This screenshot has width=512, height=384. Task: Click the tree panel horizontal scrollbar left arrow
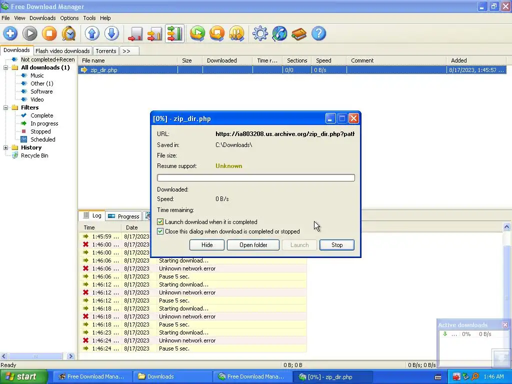(4, 356)
